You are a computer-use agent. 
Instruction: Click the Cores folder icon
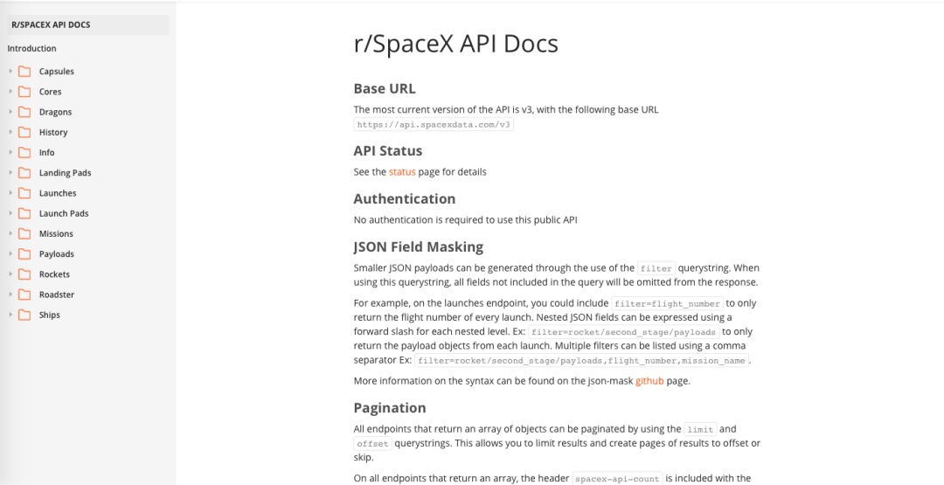(24, 92)
